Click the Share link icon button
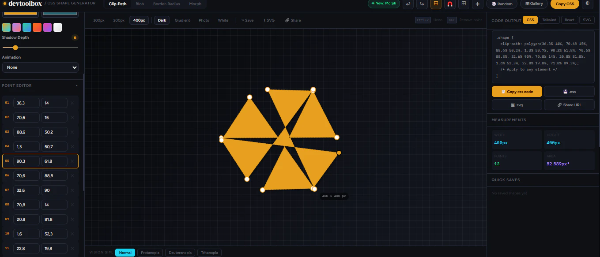The image size is (600, 257). 293,20
